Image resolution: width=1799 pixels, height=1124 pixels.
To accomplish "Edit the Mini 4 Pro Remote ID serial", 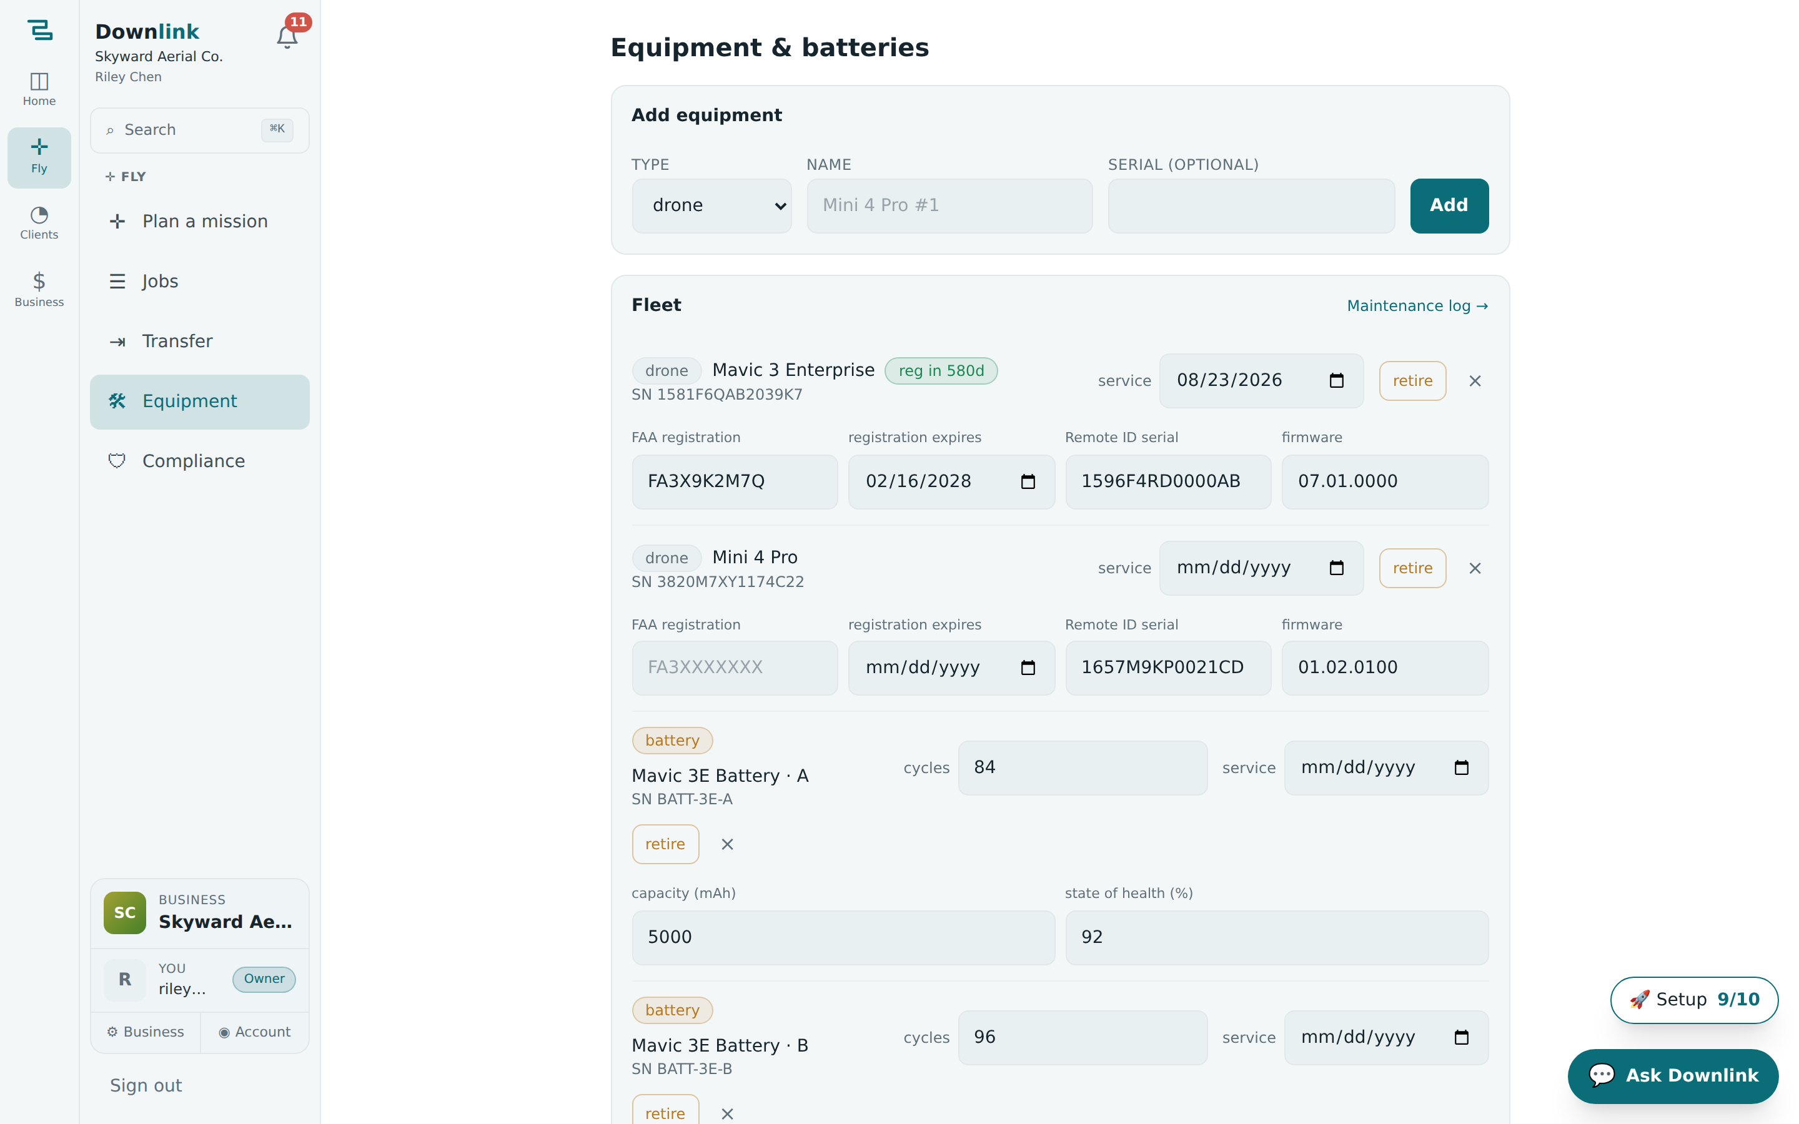I will coord(1168,668).
